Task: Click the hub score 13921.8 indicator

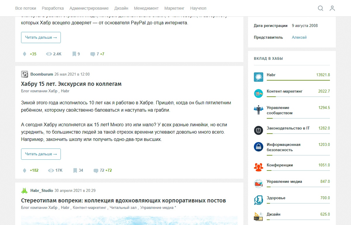Action: point(324,75)
